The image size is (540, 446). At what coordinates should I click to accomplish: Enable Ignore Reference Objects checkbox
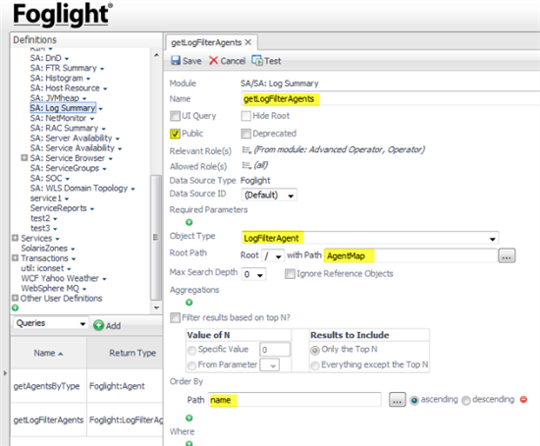(x=290, y=274)
